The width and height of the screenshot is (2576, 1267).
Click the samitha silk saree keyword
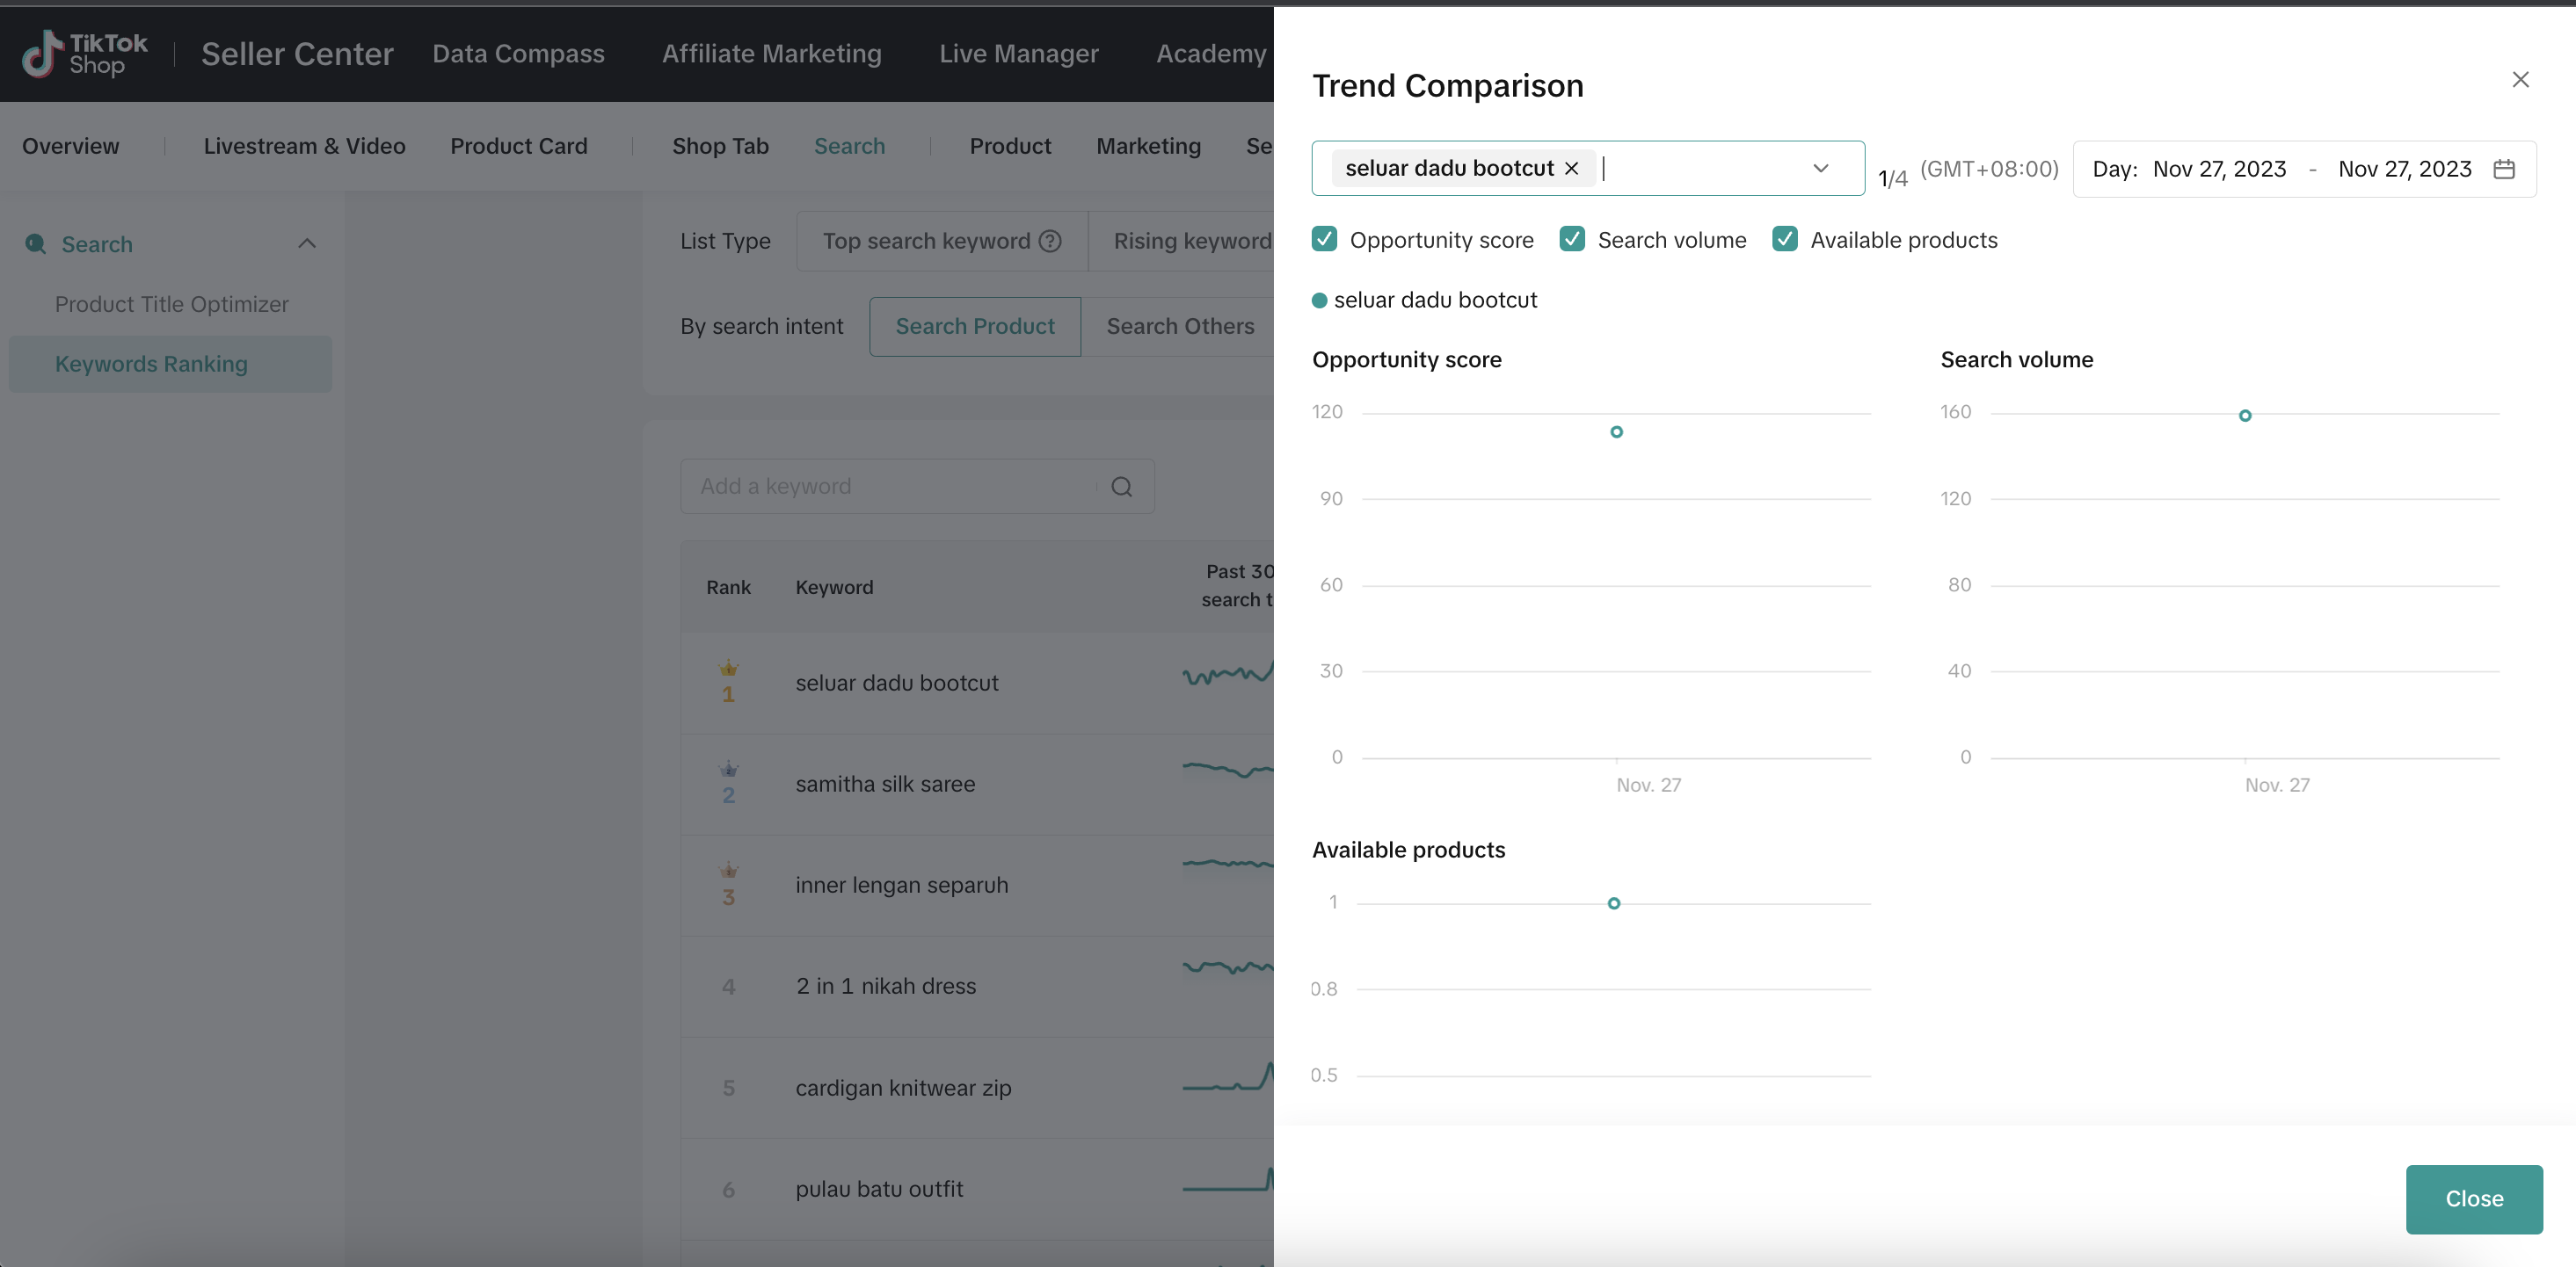(x=885, y=784)
